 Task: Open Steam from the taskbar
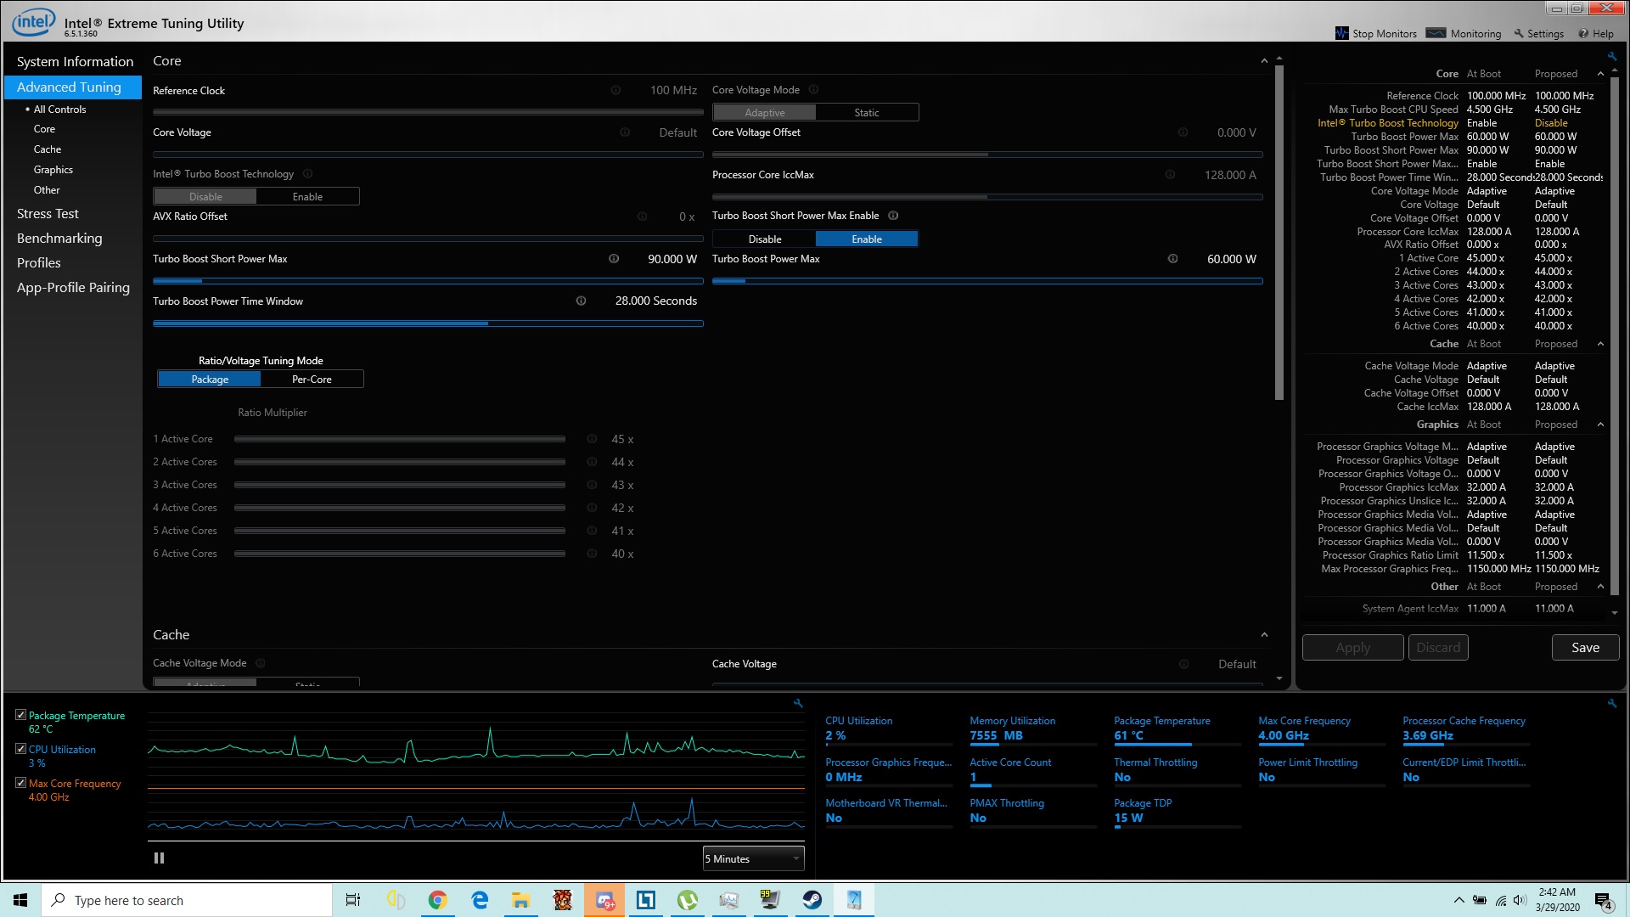click(812, 900)
